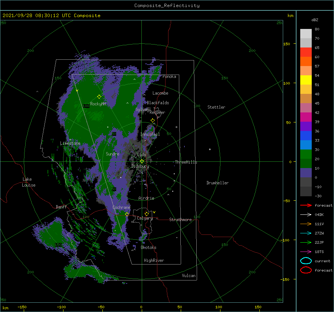Viewport: 334px width, 312px height.
Task: Click the green 22JP arrow icon
Action: (x=306, y=242)
